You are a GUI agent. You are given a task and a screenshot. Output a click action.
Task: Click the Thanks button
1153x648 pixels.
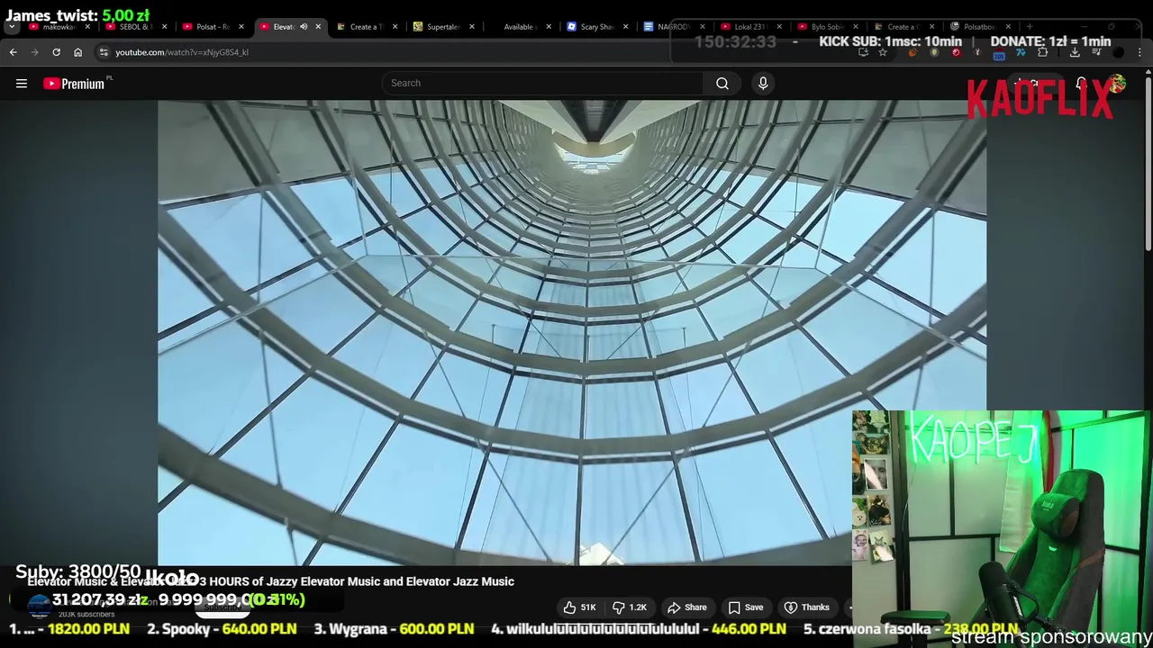[x=806, y=607]
